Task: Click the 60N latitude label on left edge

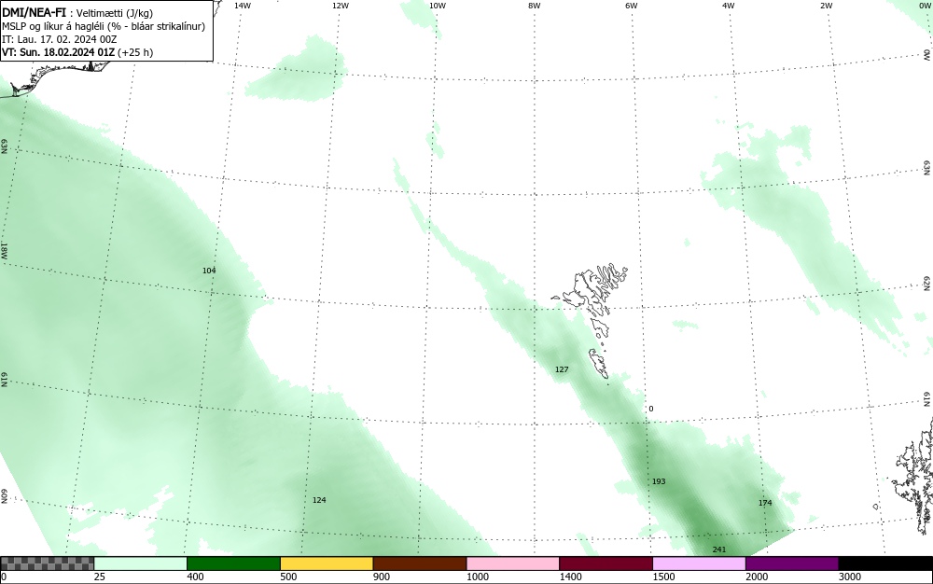Action: coord(4,496)
